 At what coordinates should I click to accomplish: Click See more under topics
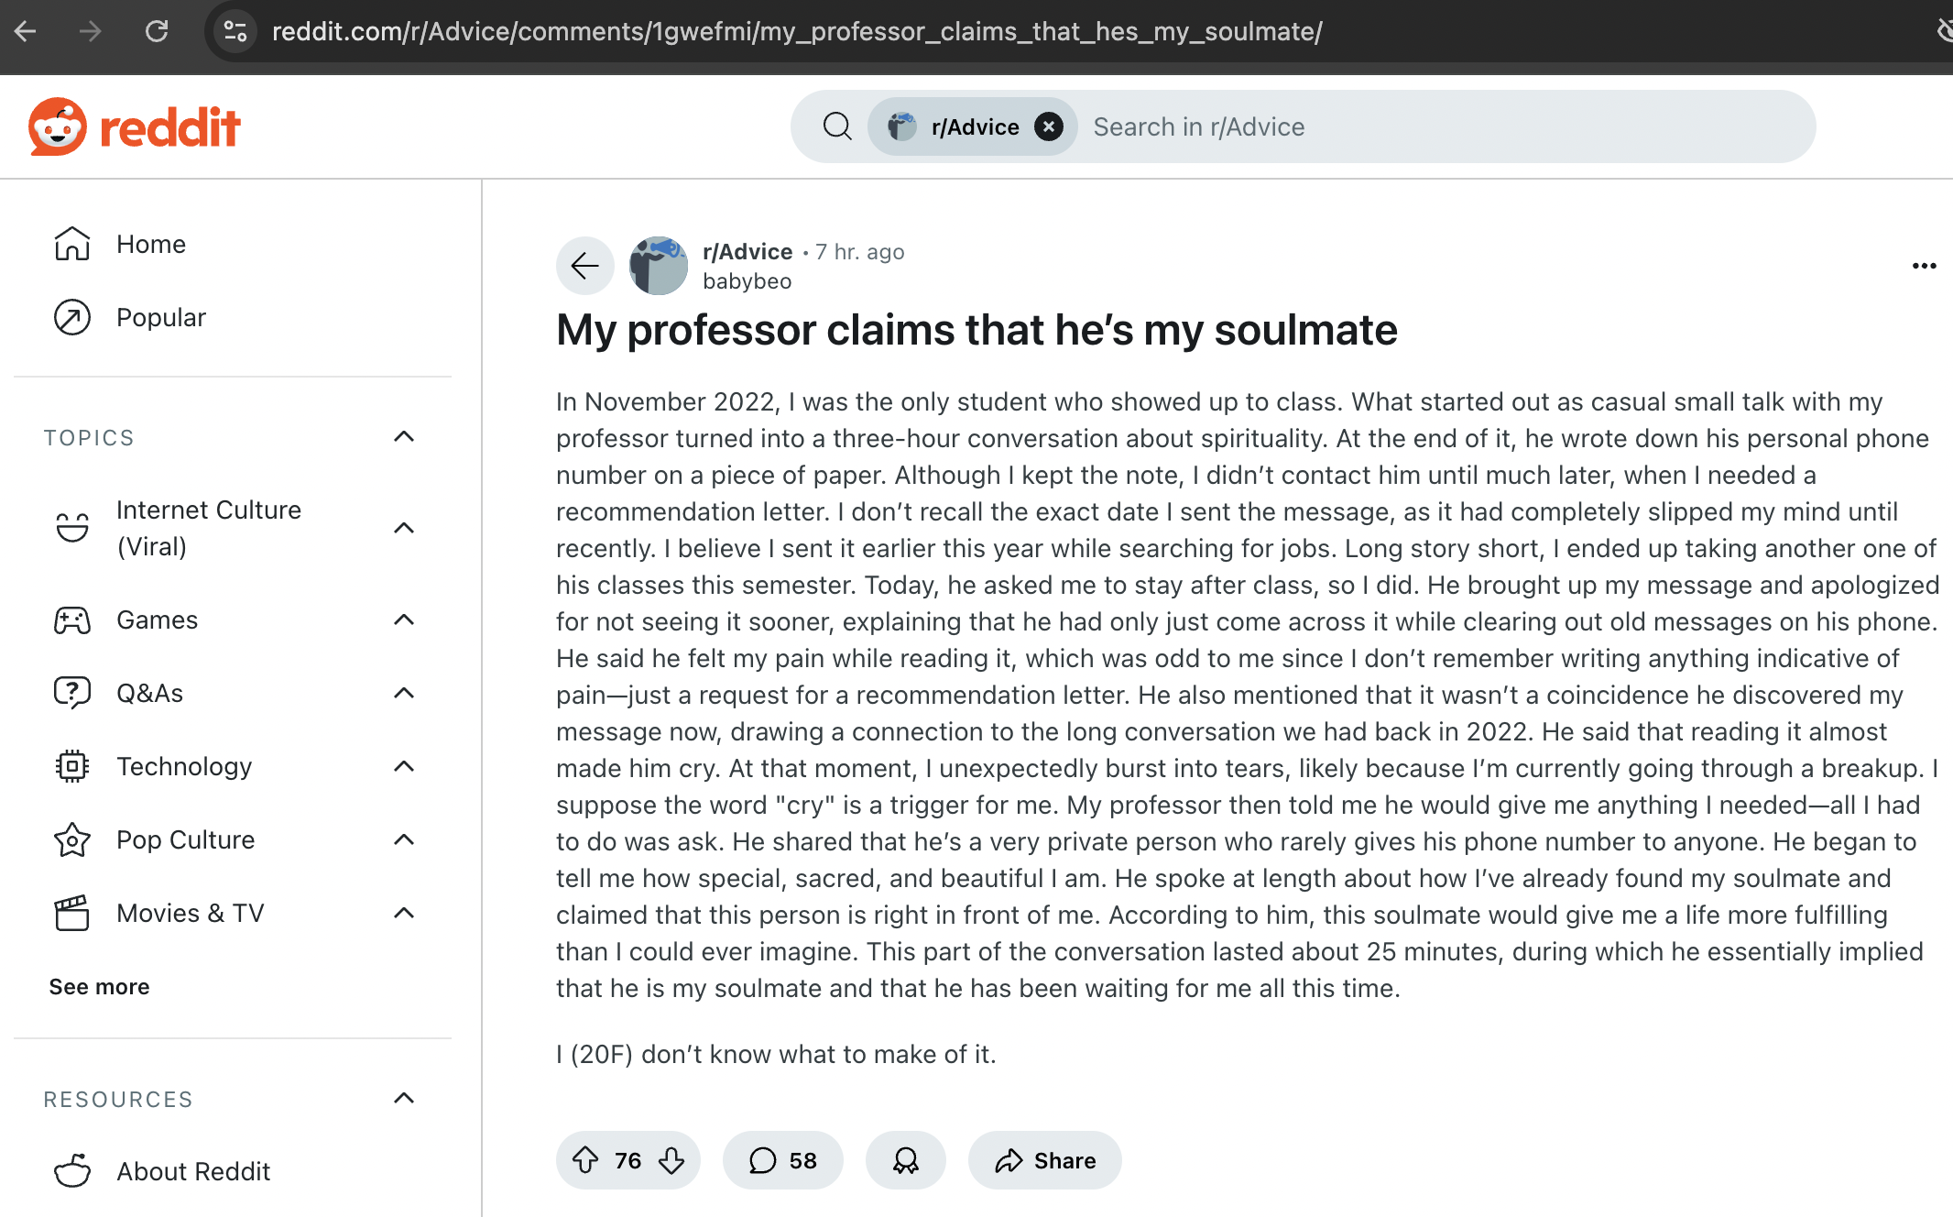(99, 986)
